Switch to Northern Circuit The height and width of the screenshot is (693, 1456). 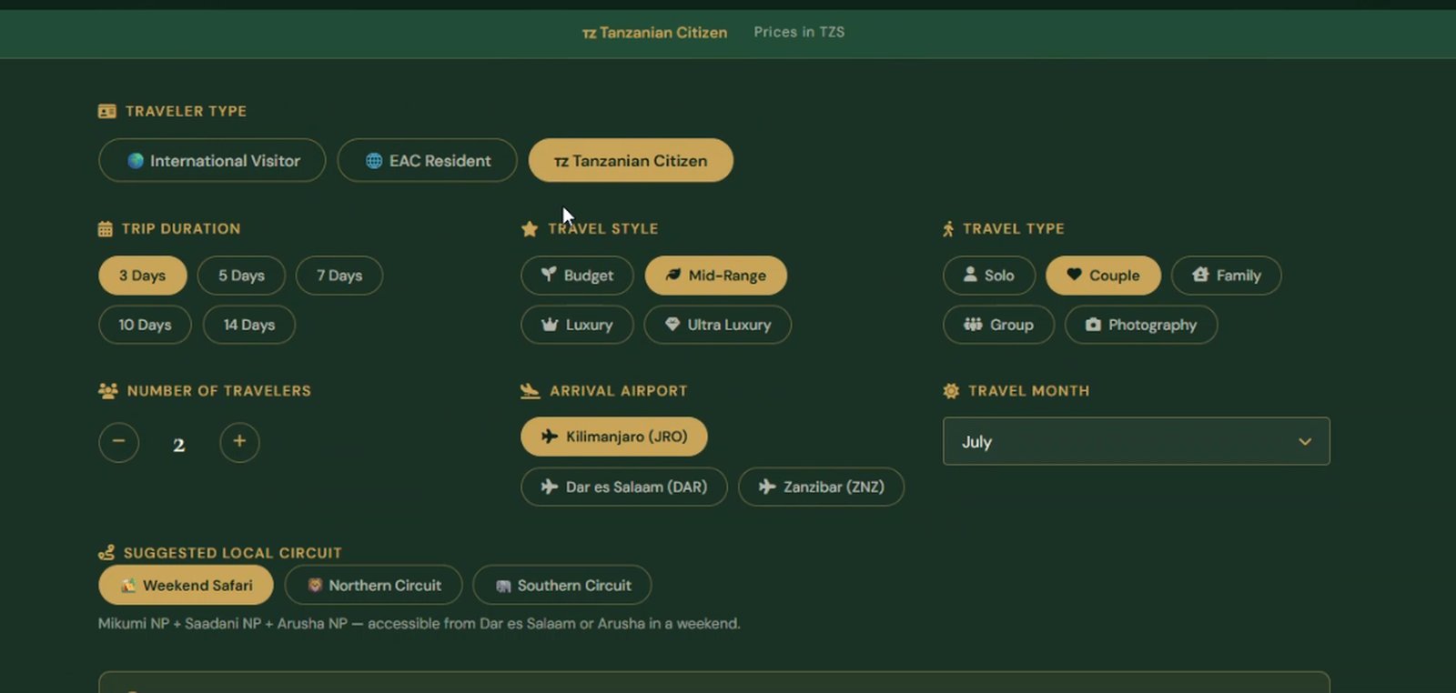[x=373, y=586]
